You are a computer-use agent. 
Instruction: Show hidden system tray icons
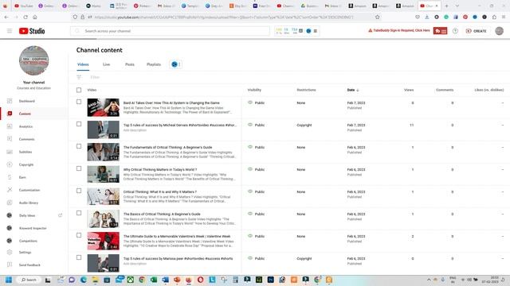click(x=429, y=280)
